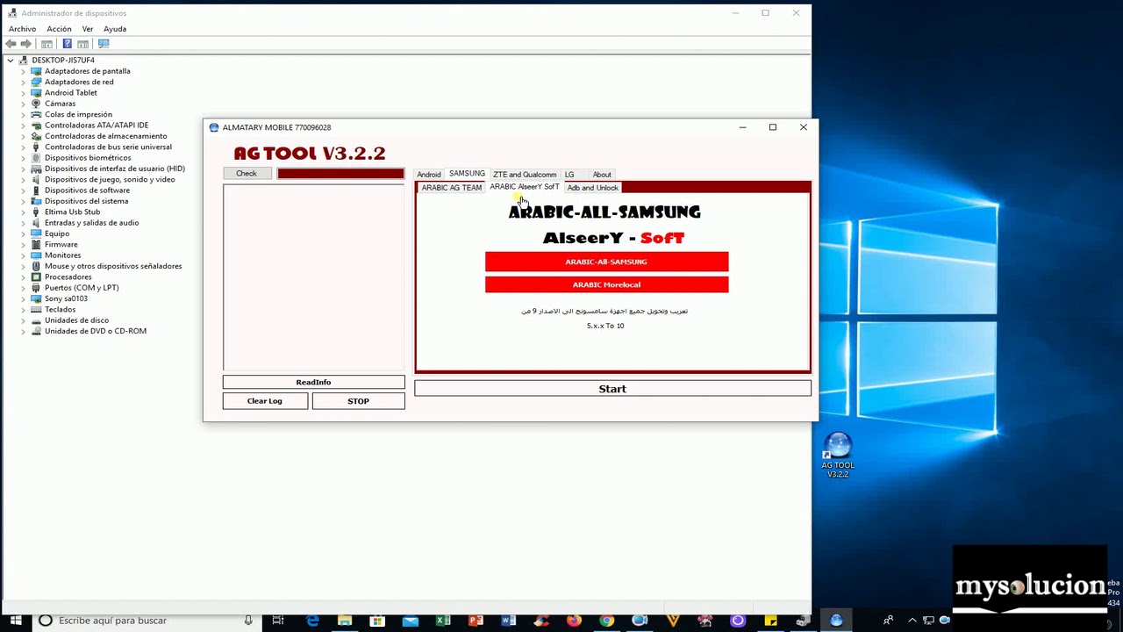Image resolution: width=1123 pixels, height=632 pixels.
Task: Open PowerPoint from the taskbar
Action: (476, 621)
